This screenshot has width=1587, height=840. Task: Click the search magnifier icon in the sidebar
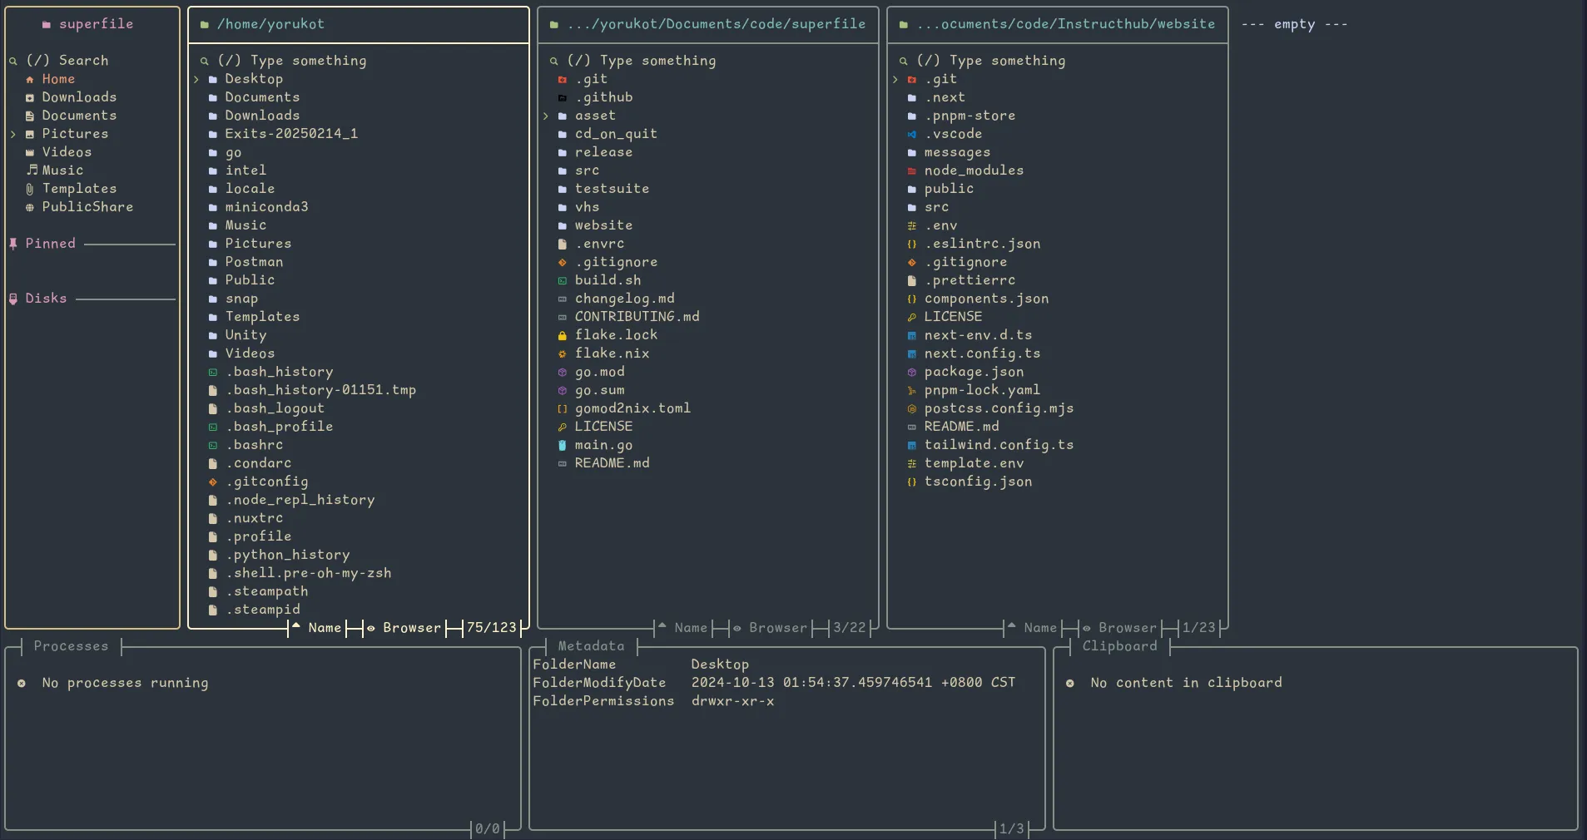[x=13, y=60]
